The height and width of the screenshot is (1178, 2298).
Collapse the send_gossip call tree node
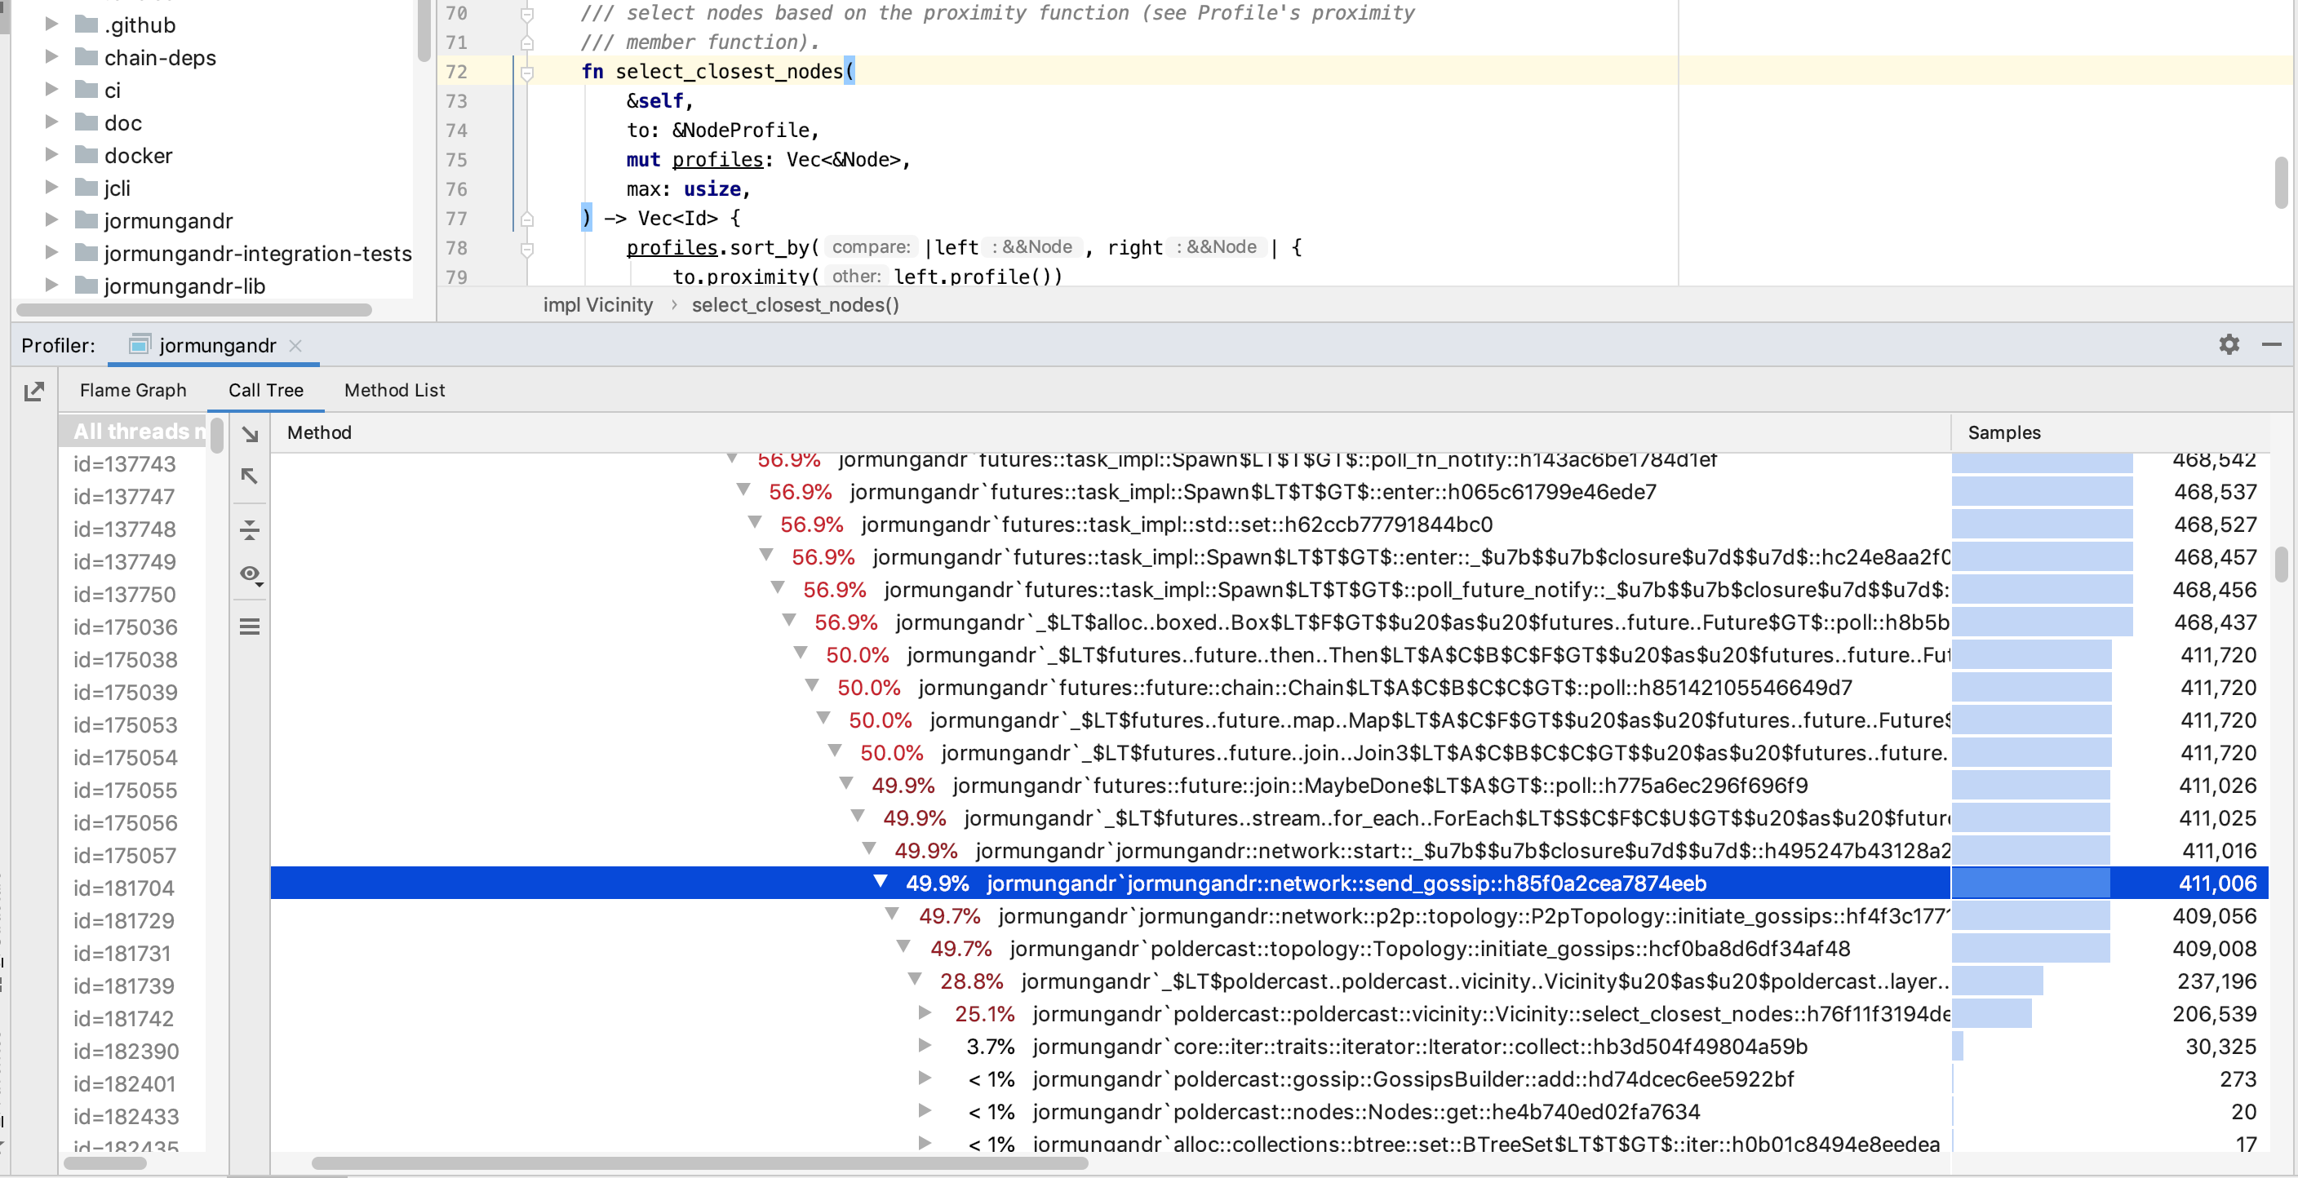coord(880,882)
